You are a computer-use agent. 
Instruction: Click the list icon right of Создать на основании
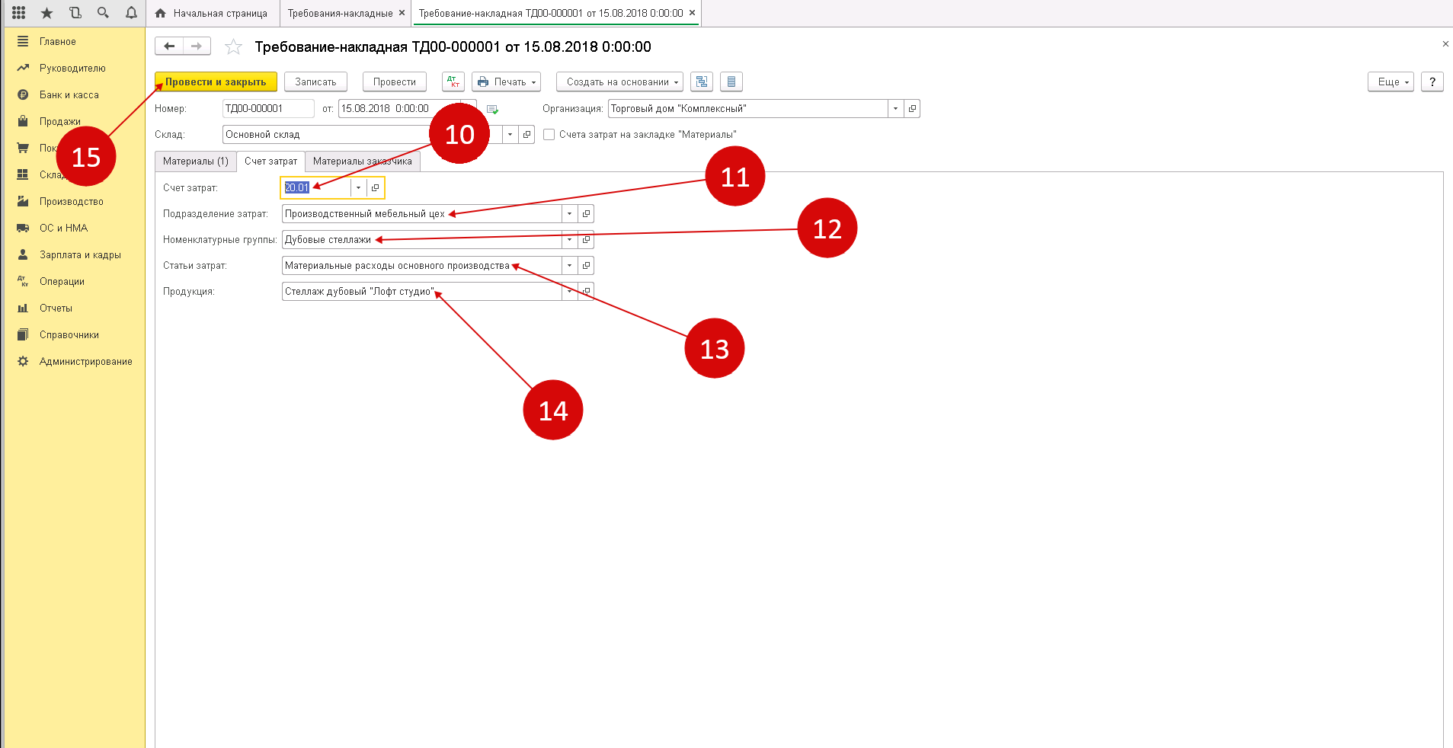click(x=731, y=82)
